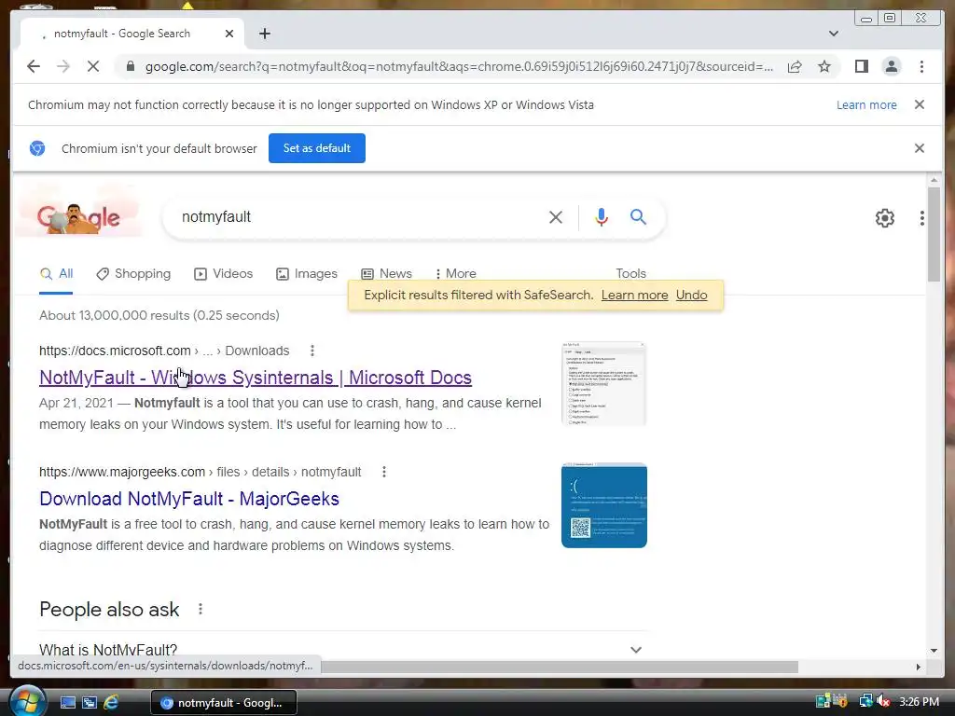This screenshot has width=955, height=716.
Task: Click the page scroll down arrow
Action: (x=934, y=650)
